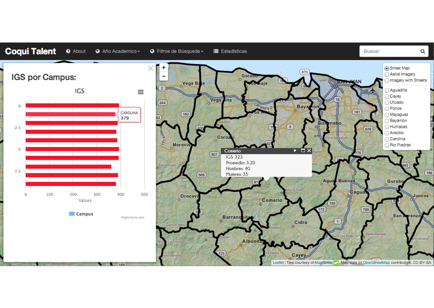Enable the Cayey overlay checkbox
The height and width of the screenshot is (308, 434).
[387, 97]
